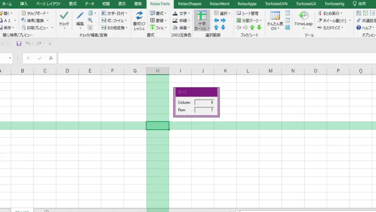Click the blue ヘルプ question mark icon
This screenshot has height=212, width=376.
click(x=358, y=28)
